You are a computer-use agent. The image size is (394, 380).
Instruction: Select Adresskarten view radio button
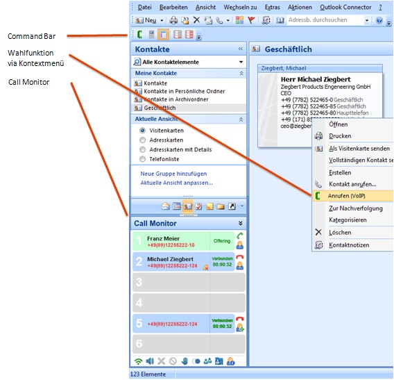click(x=142, y=140)
